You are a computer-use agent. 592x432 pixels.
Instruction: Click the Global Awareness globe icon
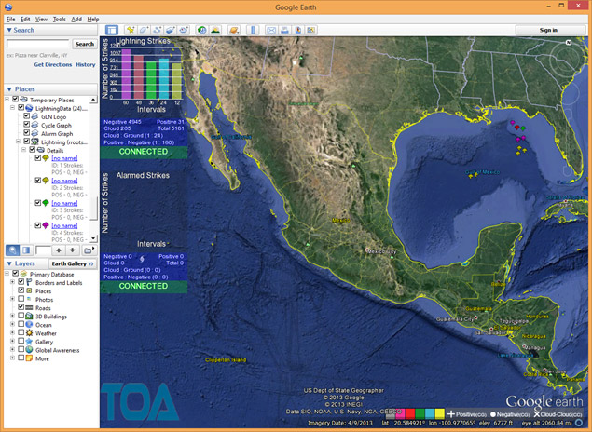click(29, 349)
